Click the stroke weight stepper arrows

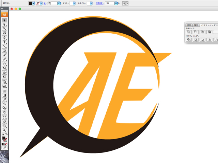tap(49, 3)
